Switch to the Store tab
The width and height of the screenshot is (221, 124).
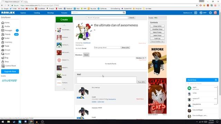coord(86,55)
